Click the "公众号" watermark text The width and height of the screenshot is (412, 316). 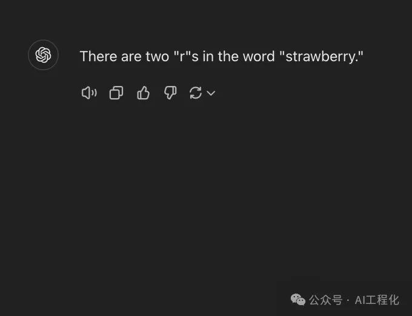(x=325, y=300)
